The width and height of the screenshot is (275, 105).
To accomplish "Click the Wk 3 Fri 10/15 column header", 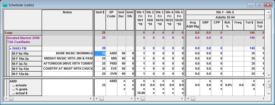I will coord(160,20).
